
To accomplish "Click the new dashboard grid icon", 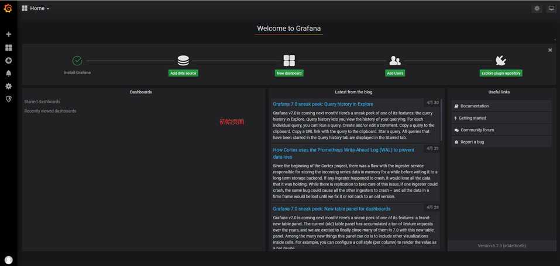I will coord(289,61).
